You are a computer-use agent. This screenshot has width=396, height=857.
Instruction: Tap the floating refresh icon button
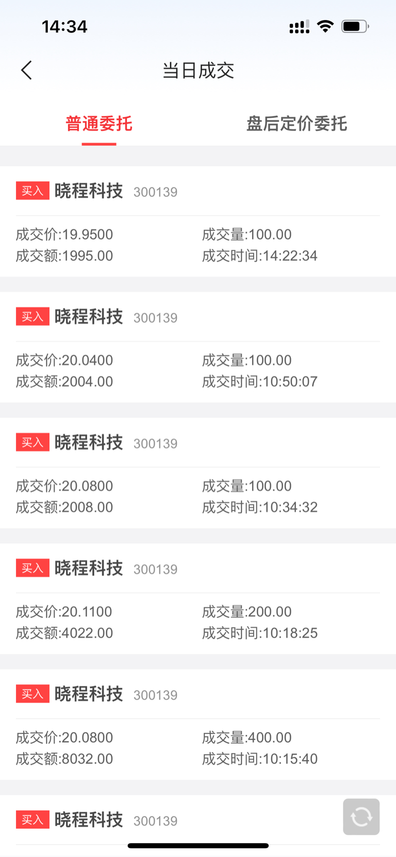coord(361,817)
